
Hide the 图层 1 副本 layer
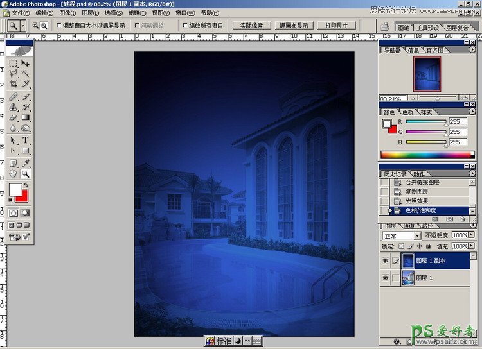pos(386,260)
